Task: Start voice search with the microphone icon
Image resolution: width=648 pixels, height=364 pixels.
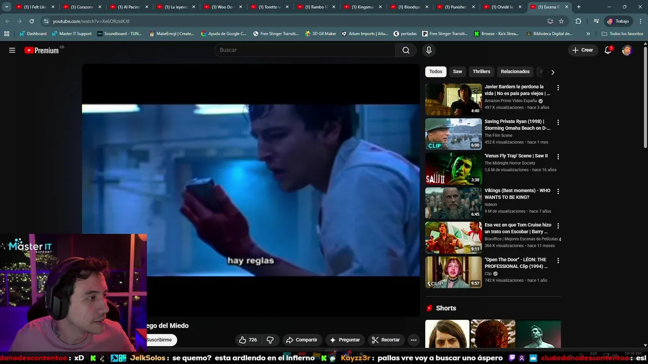Action: pyautogui.click(x=429, y=50)
